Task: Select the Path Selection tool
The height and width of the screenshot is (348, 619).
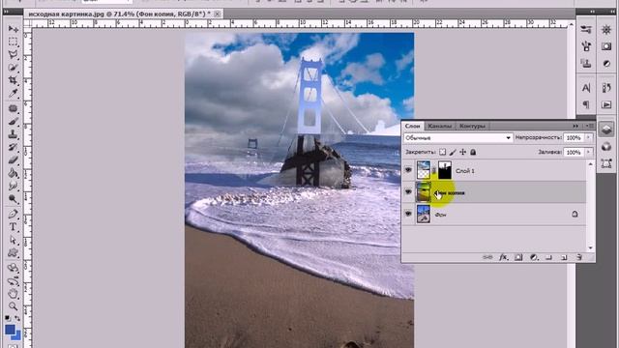Action: pyautogui.click(x=13, y=240)
